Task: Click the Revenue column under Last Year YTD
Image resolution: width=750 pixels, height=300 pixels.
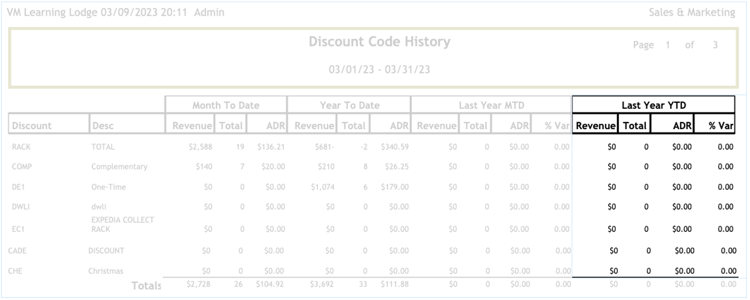Action: click(x=596, y=126)
